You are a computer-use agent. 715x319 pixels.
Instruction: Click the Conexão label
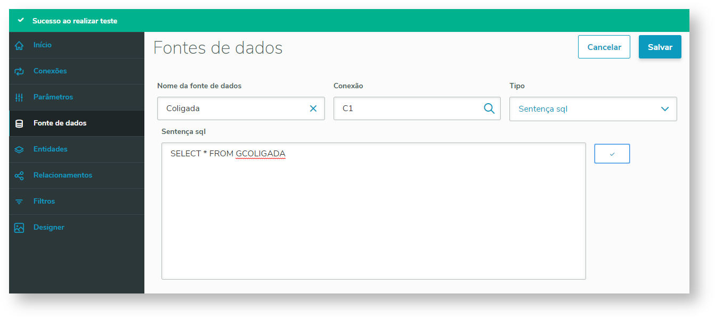pos(348,86)
